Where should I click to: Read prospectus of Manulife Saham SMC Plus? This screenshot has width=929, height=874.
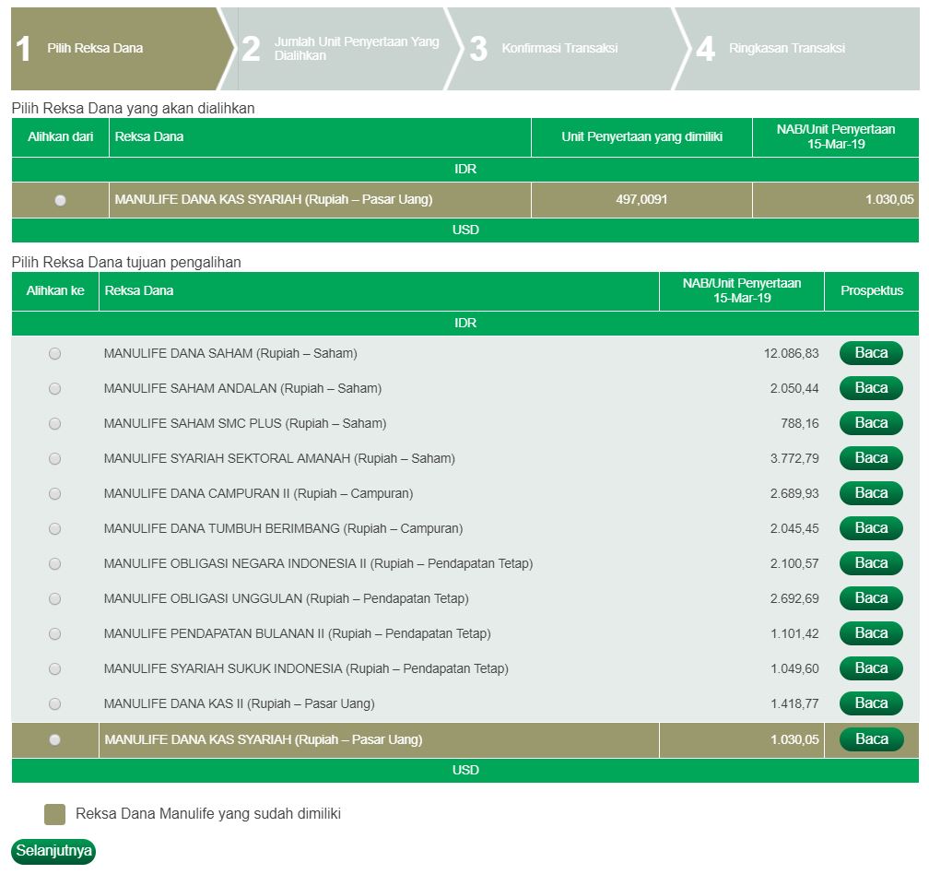tap(871, 423)
